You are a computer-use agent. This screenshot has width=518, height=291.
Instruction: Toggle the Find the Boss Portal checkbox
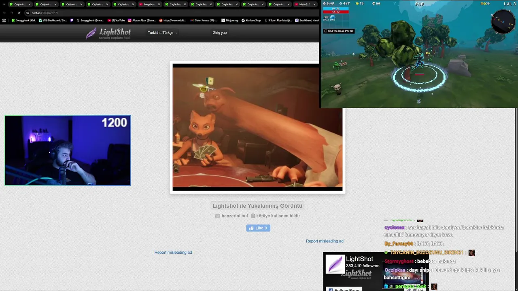pyautogui.click(x=326, y=31)
